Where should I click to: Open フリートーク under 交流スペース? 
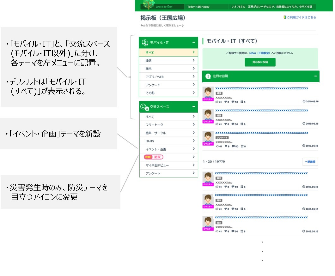click(168, 125)
